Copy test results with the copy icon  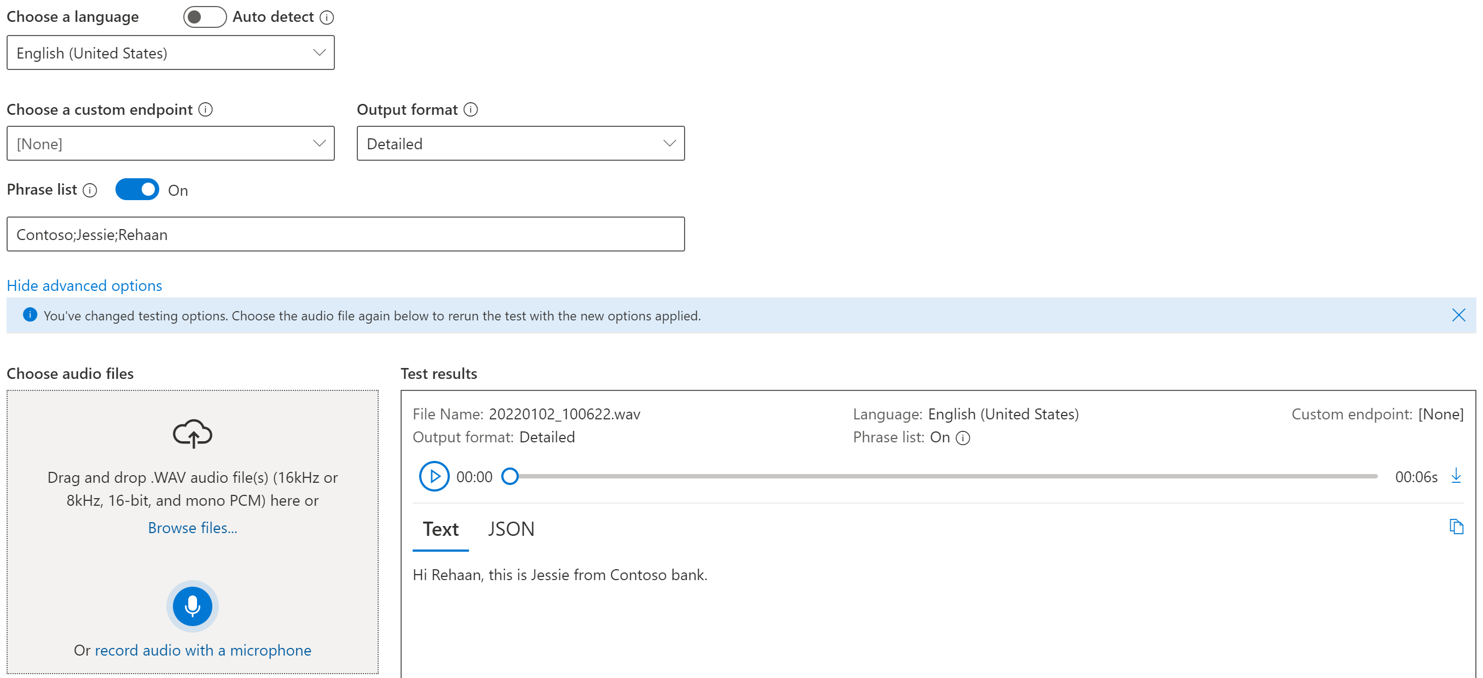click(x=1456, y=527)
